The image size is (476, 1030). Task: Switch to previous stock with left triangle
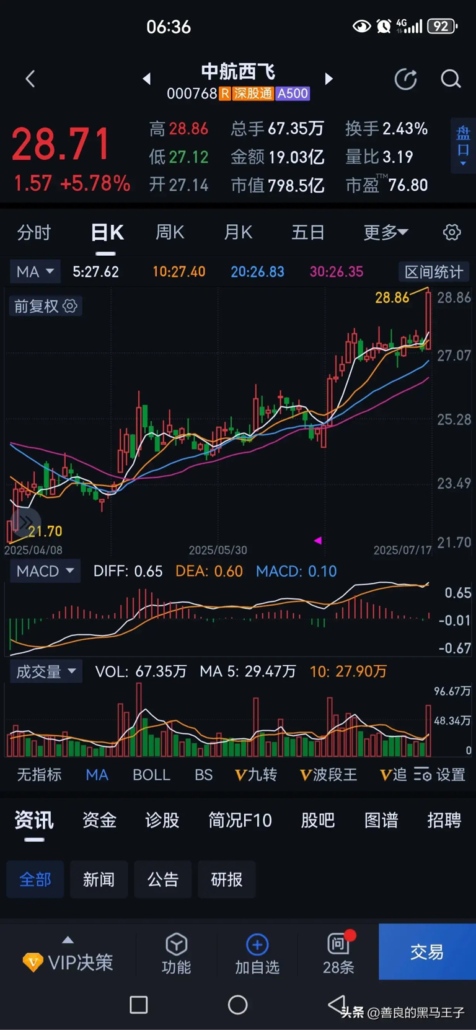147,79
